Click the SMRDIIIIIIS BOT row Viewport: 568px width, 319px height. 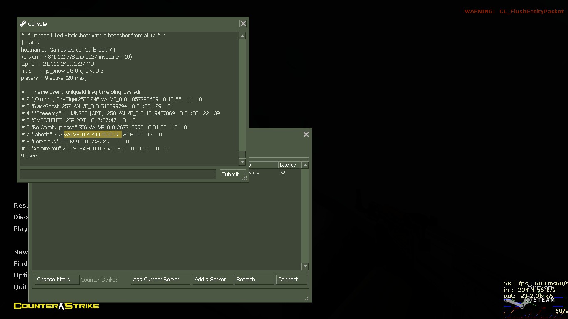point(78,120)
